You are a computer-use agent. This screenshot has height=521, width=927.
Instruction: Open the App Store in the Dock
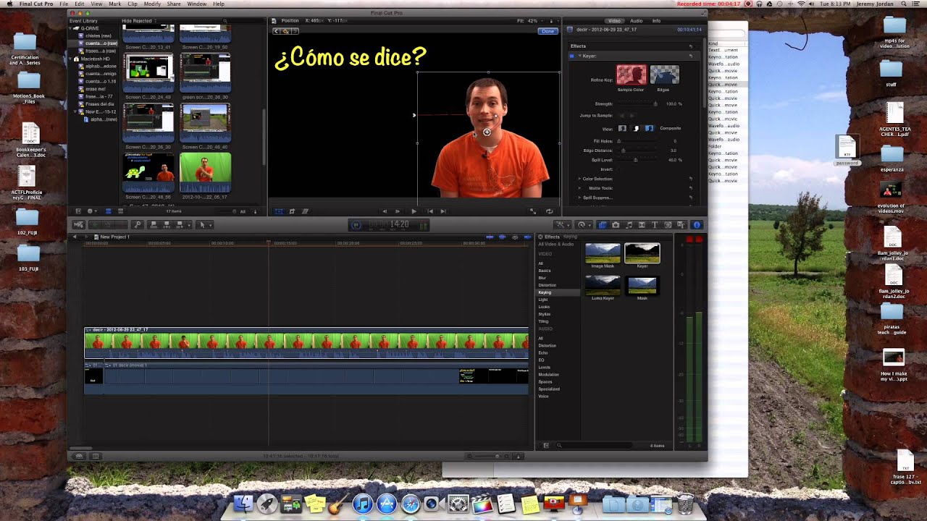(x=387, y=504)
